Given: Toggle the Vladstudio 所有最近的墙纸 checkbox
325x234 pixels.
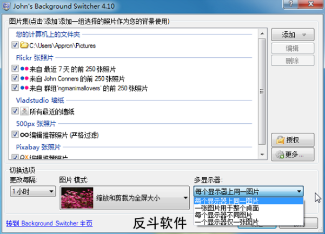Looking at the screenshot, I should point(15,111).
